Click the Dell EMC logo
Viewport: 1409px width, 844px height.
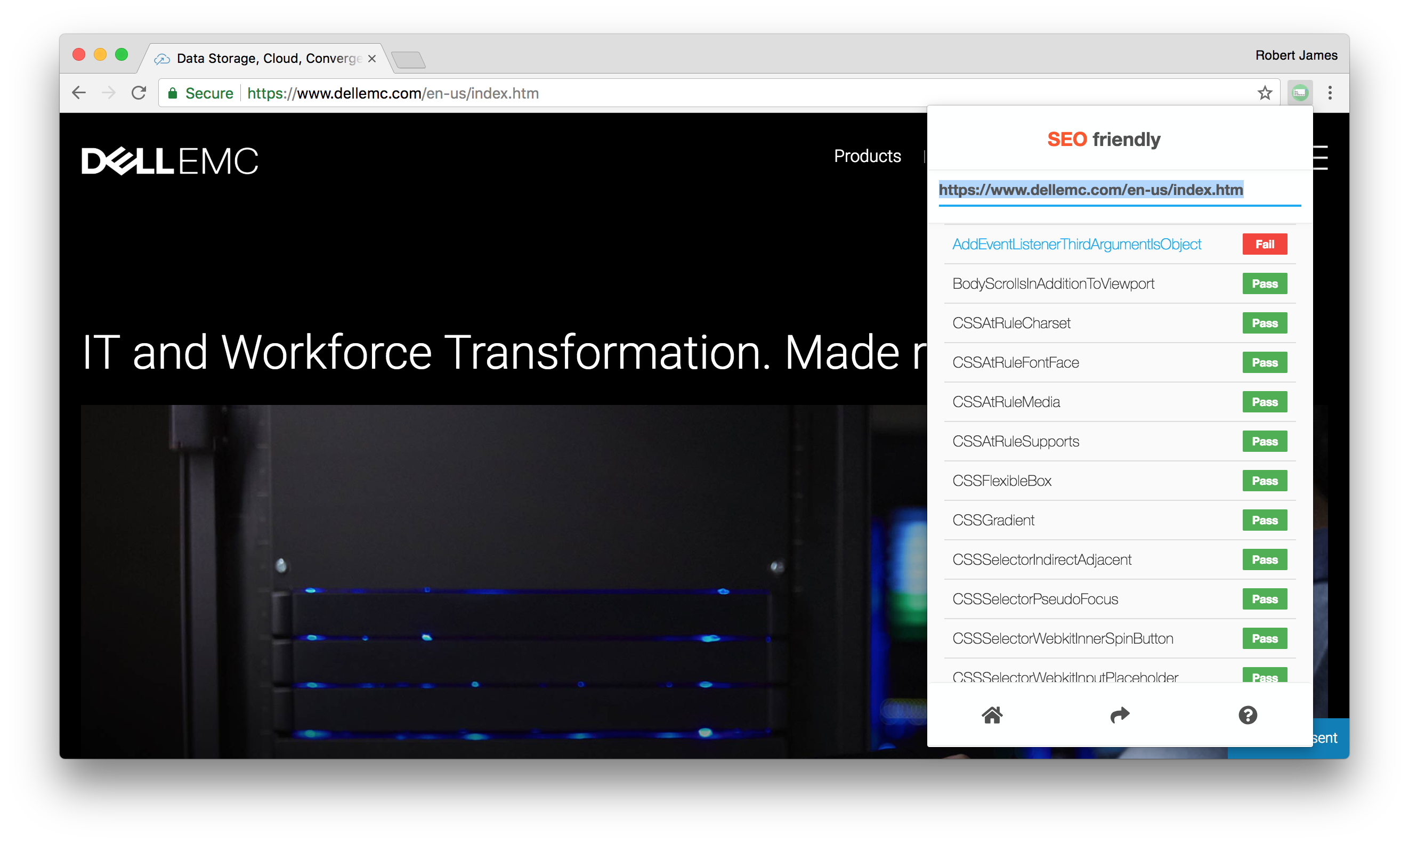click(x=169, y=161)
